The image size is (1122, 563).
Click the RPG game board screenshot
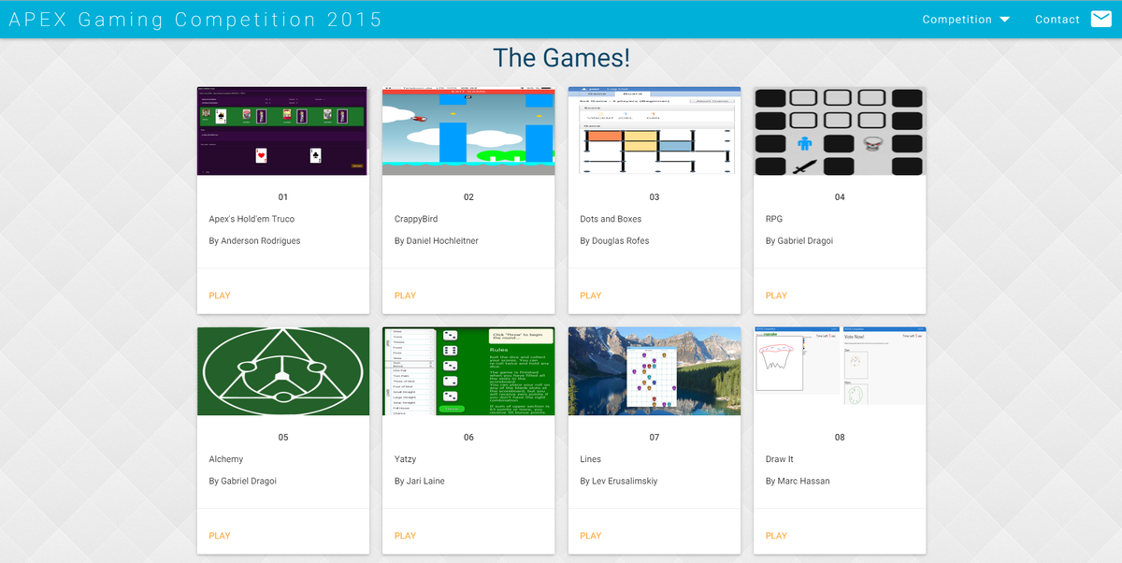tap(839, 130)
